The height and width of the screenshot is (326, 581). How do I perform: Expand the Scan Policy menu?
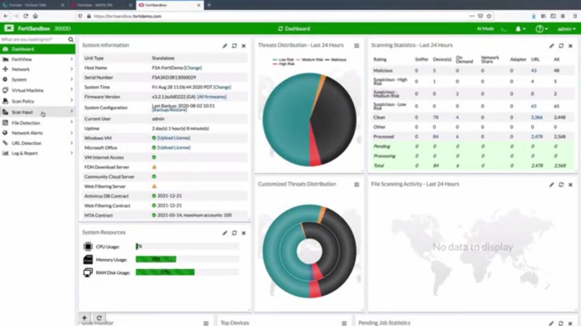point(37,101)
